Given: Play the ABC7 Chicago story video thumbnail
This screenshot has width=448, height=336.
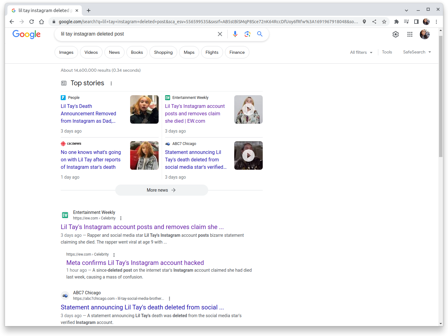Looking at the screenshot, I should tap(248, 155).
